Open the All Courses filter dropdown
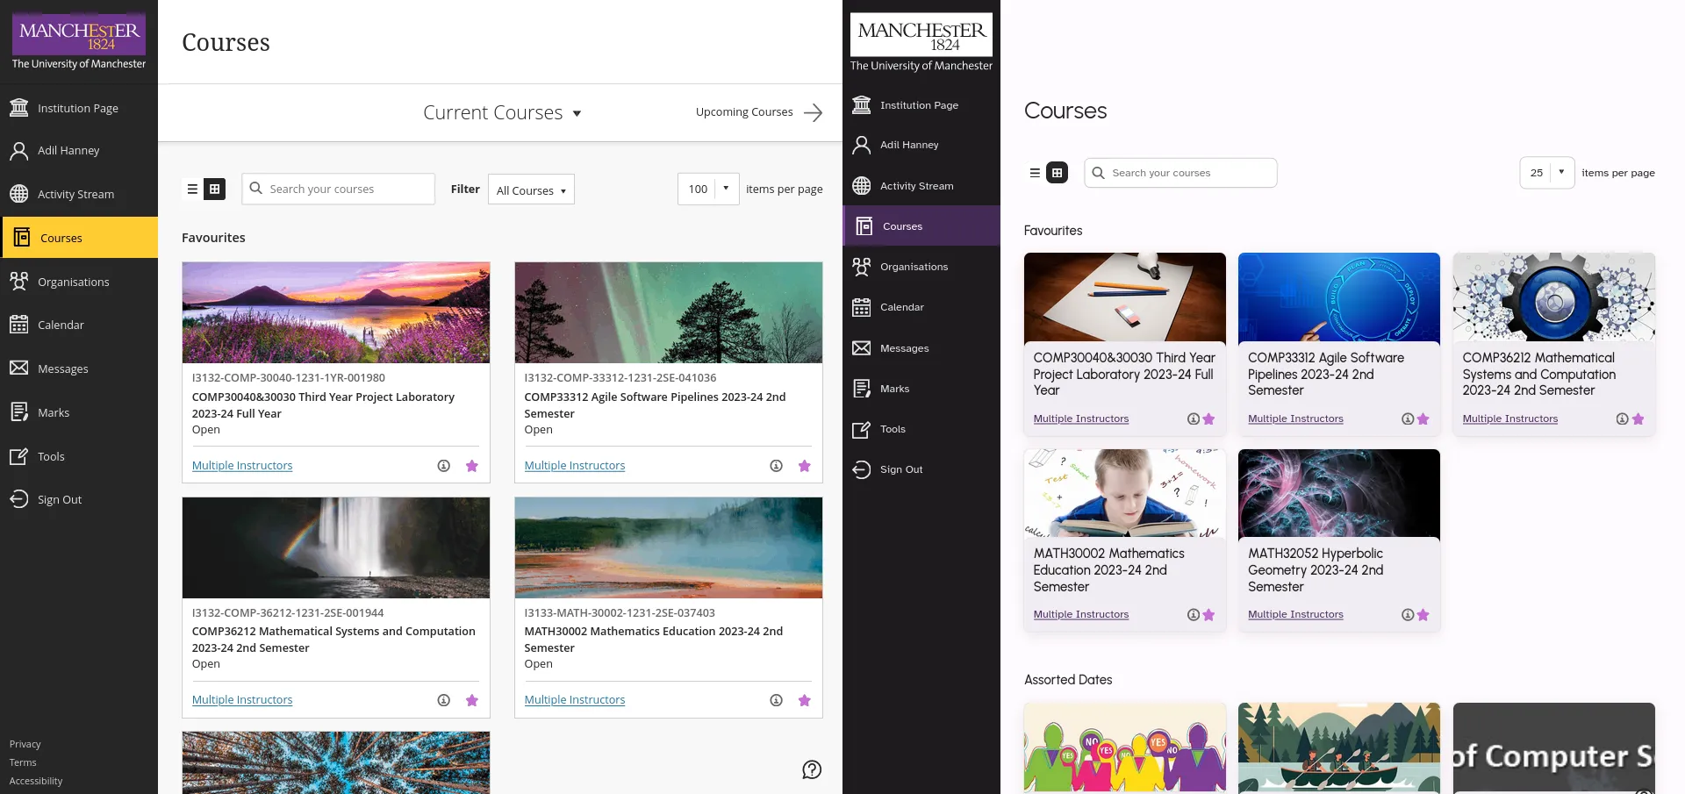This screenshot has height=794, width=1685. click(531, 190)
